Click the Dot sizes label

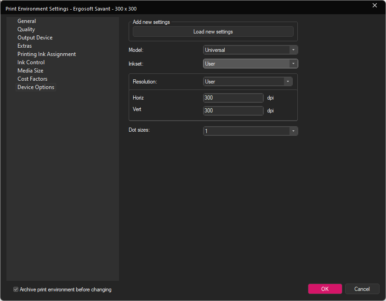[x=139, y=130]
